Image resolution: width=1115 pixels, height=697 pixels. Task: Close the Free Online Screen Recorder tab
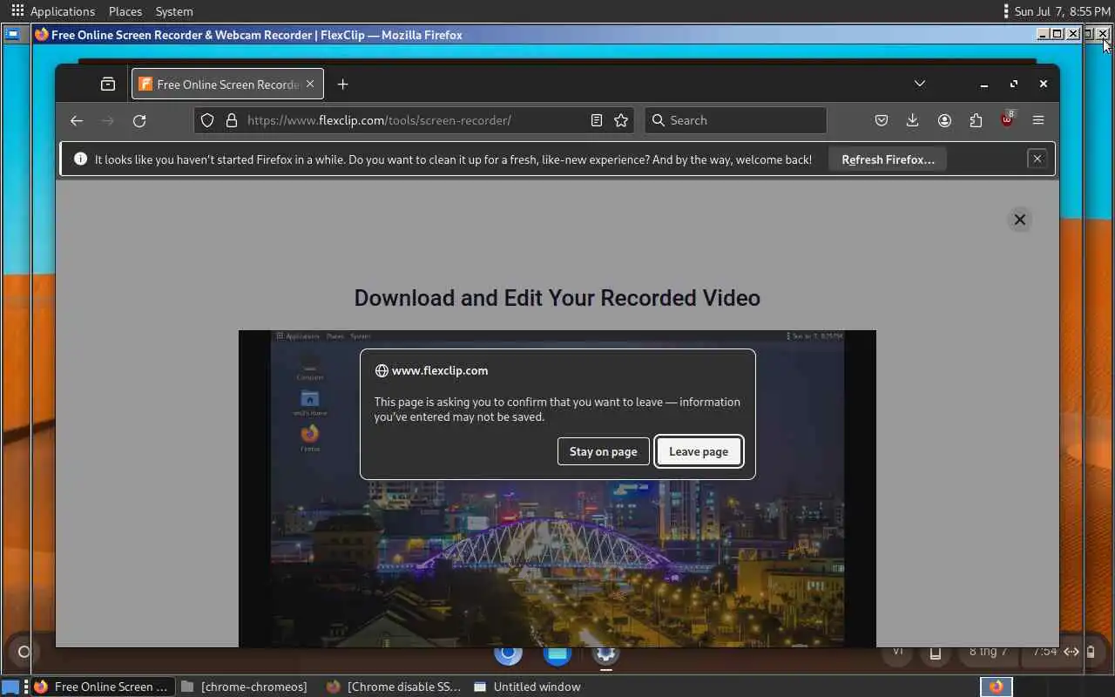tap(310, 85)
